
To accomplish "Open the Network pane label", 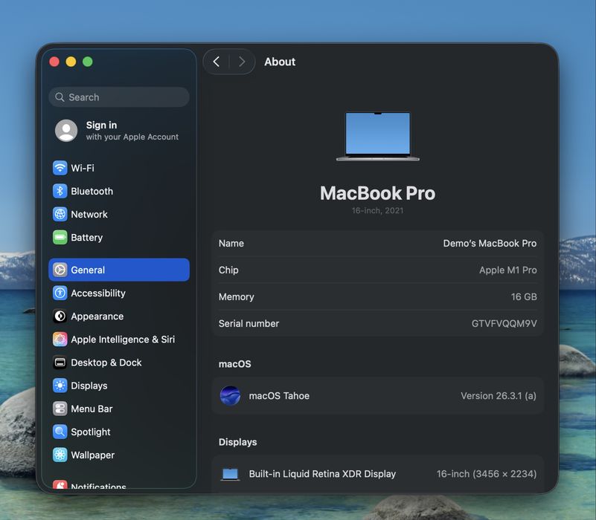I will (x=89, y=214).
